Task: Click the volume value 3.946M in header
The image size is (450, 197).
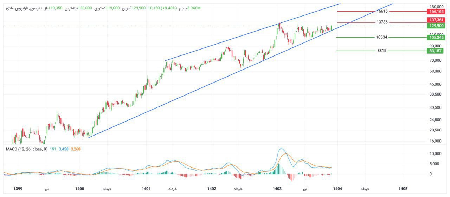Action: [x=194, y=8]
